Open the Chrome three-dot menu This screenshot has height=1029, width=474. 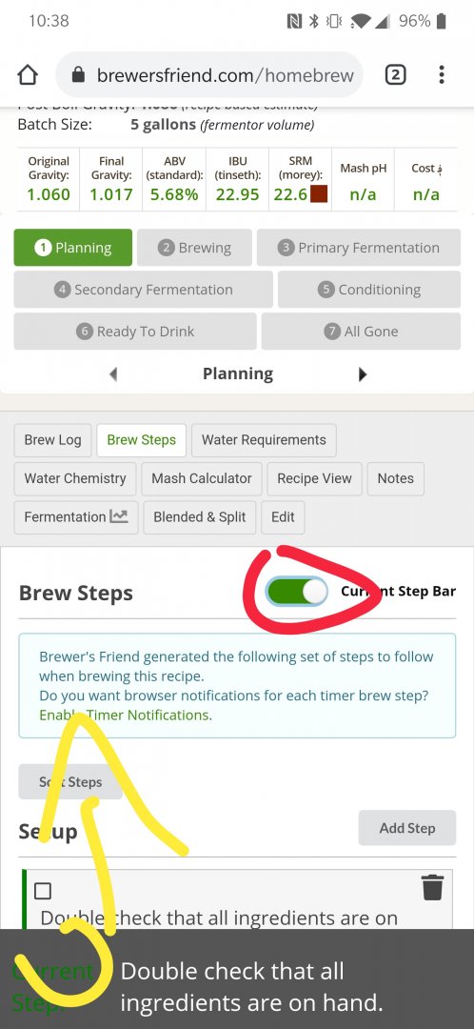click(x=442, y=75)
